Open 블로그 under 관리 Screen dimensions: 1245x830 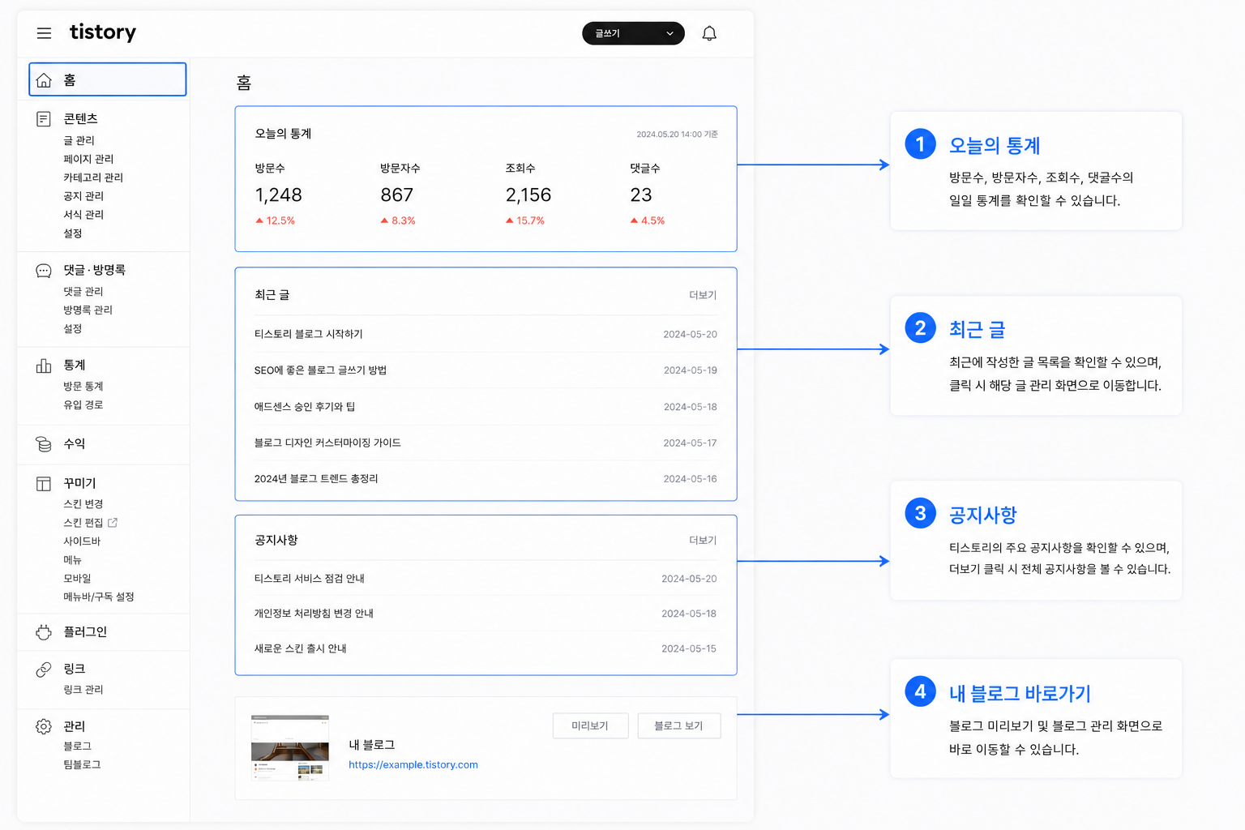click(78, 747)
